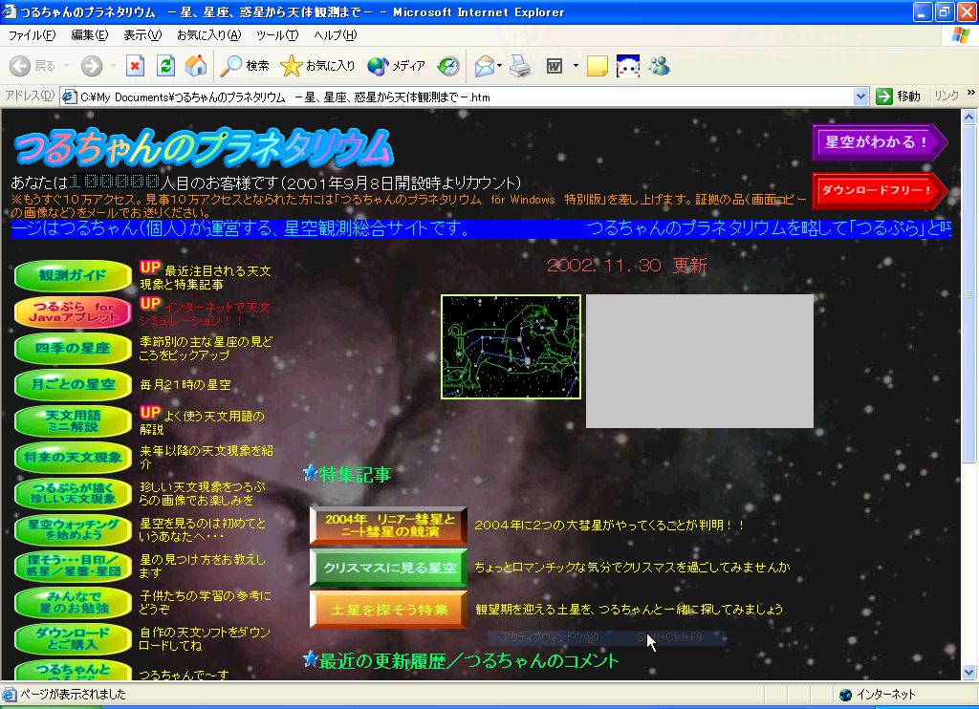Image resolution: width=979 pixels, height=709 pixels.
Task: Click the 星空がわかる！ purple button
Action: coord(878,142)
